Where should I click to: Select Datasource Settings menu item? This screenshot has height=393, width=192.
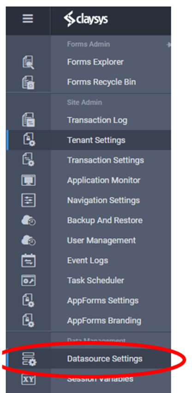click(105, 359)
